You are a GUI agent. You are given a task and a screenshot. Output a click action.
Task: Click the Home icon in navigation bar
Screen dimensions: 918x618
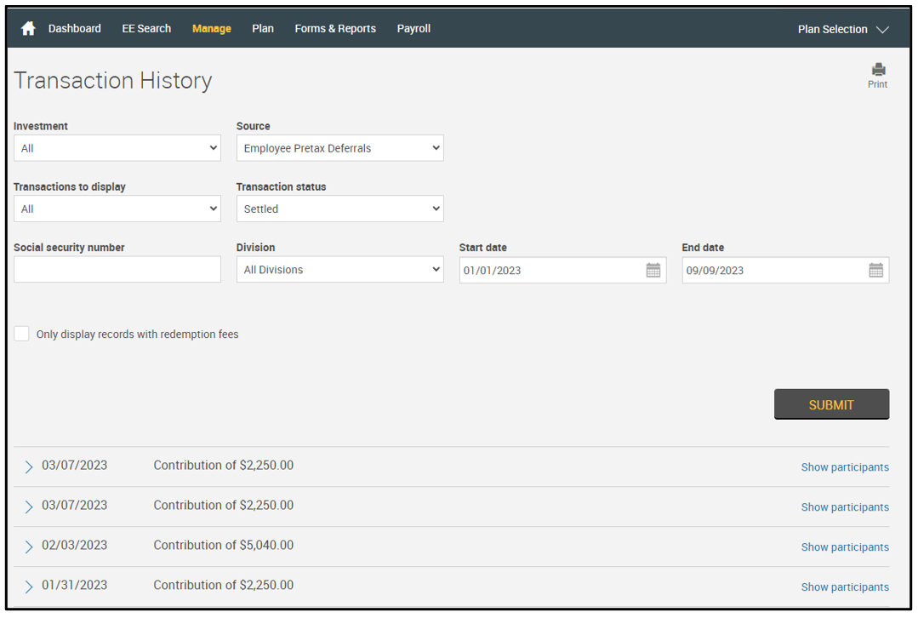click(x=28, y=29)
